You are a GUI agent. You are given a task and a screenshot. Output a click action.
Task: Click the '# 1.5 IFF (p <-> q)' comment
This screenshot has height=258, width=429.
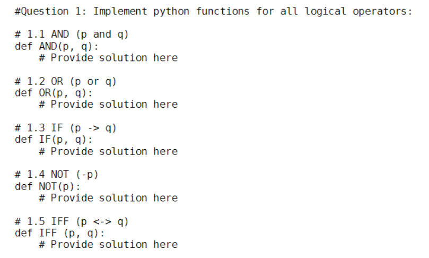click(x=72, y=221)
